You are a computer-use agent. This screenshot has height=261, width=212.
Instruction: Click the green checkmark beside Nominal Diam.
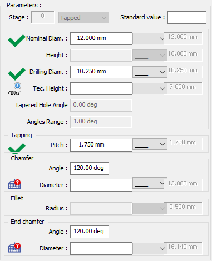tap(17, 41)
